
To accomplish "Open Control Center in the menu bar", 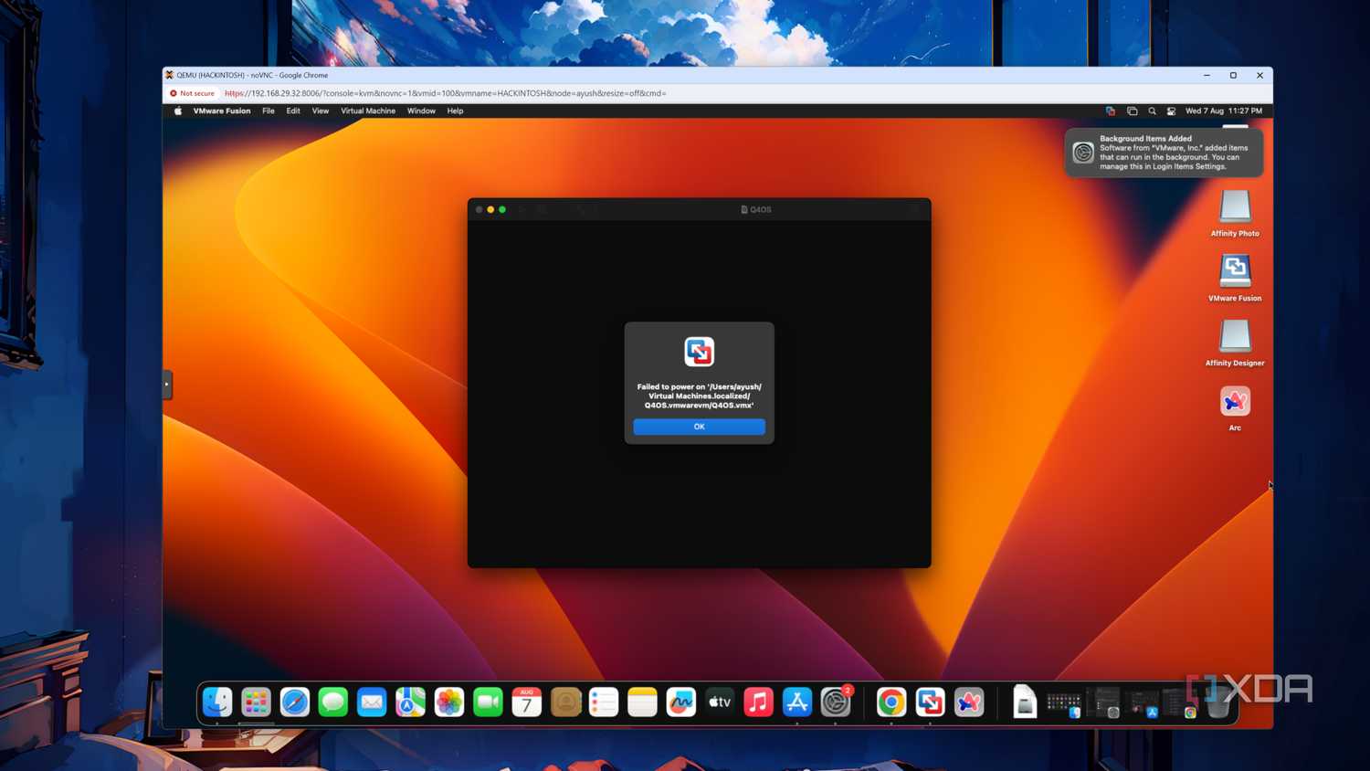I will (x=1171, y=111).
